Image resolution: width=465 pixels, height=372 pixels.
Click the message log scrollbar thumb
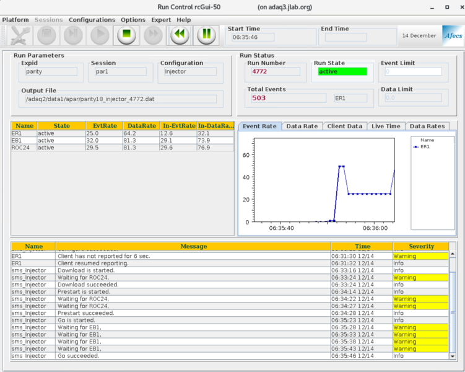[x=453, y=312]
